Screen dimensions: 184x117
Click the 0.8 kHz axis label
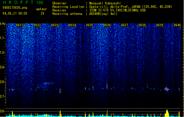tap(3, 82)
